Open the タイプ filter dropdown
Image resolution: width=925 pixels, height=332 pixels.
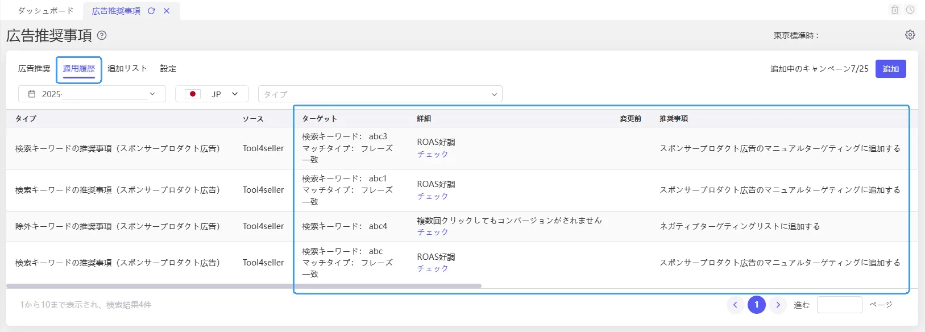[380, 94]
